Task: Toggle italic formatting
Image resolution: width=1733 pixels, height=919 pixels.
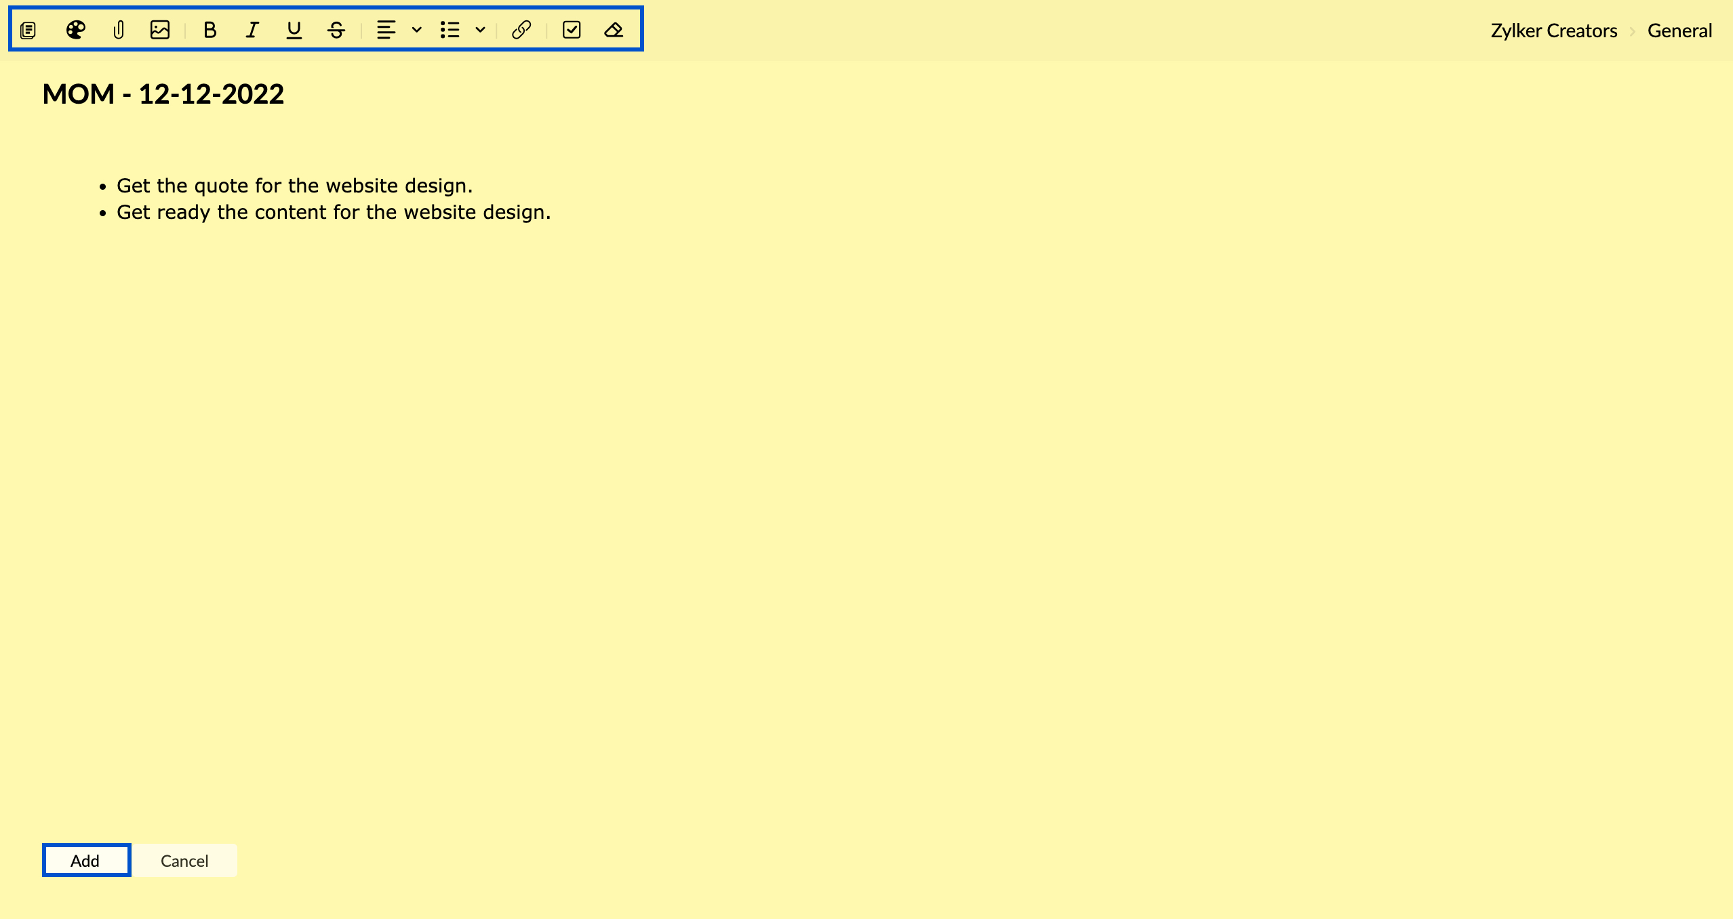Action: [x=252, y=30]
